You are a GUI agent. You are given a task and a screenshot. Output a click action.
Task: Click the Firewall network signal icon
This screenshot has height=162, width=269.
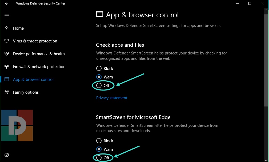point(7,67)
